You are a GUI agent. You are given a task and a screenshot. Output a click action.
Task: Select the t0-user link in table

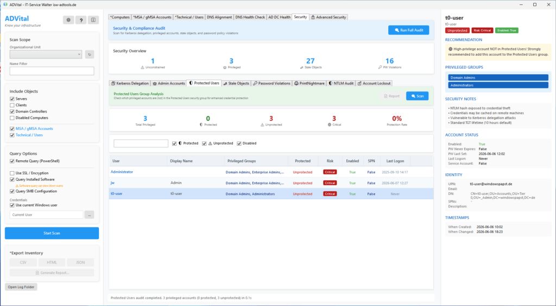click(116, 194)
